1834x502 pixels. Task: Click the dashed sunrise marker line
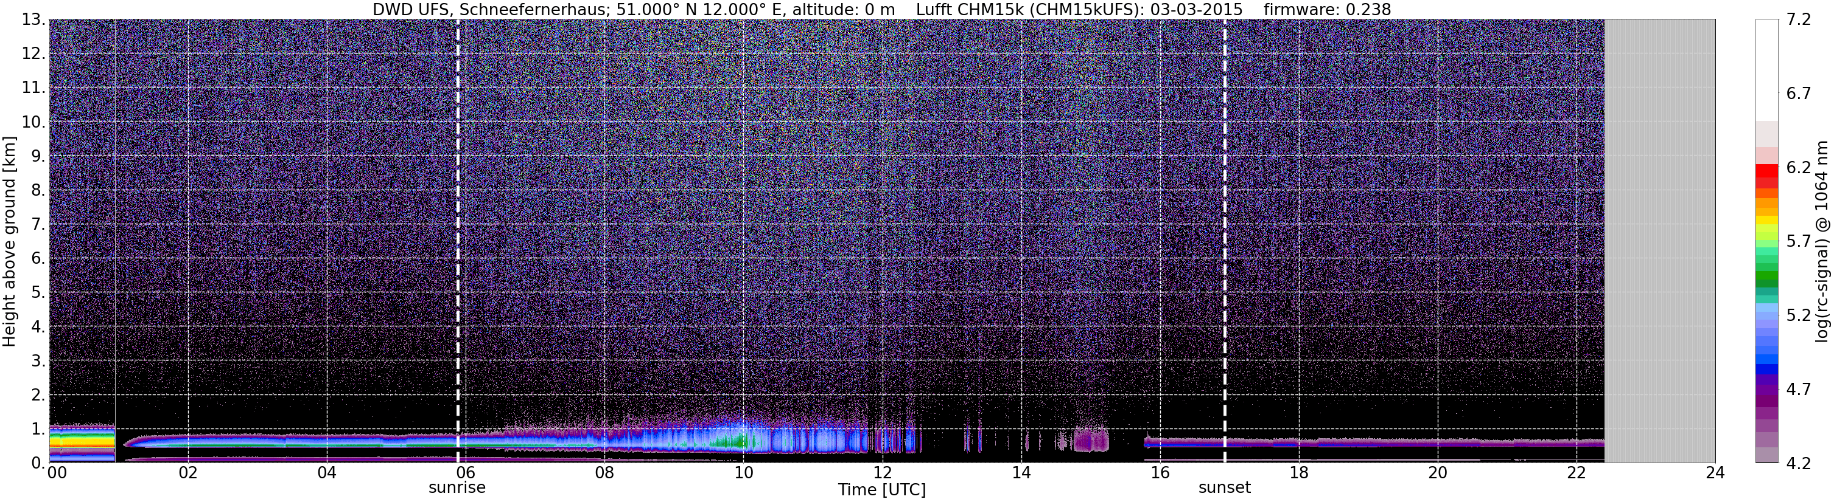457,240
